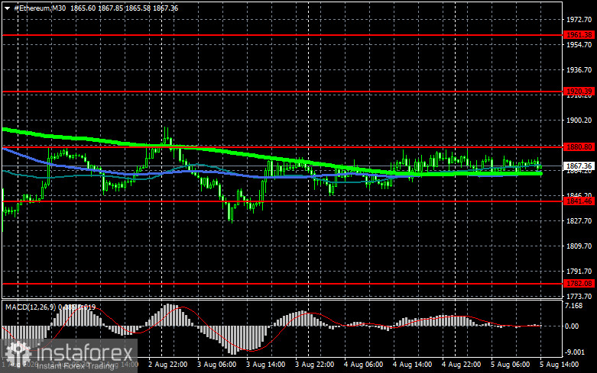Click the 3 Aug 14:00 time marker
The width and height of the screenshot is (597, 373).
(266, 365)
